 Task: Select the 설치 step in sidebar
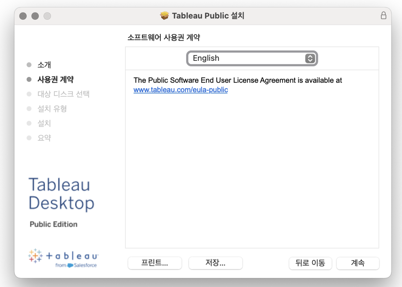point(44,124)
